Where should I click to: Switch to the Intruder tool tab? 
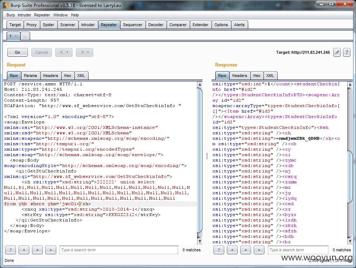click(88, 25)
